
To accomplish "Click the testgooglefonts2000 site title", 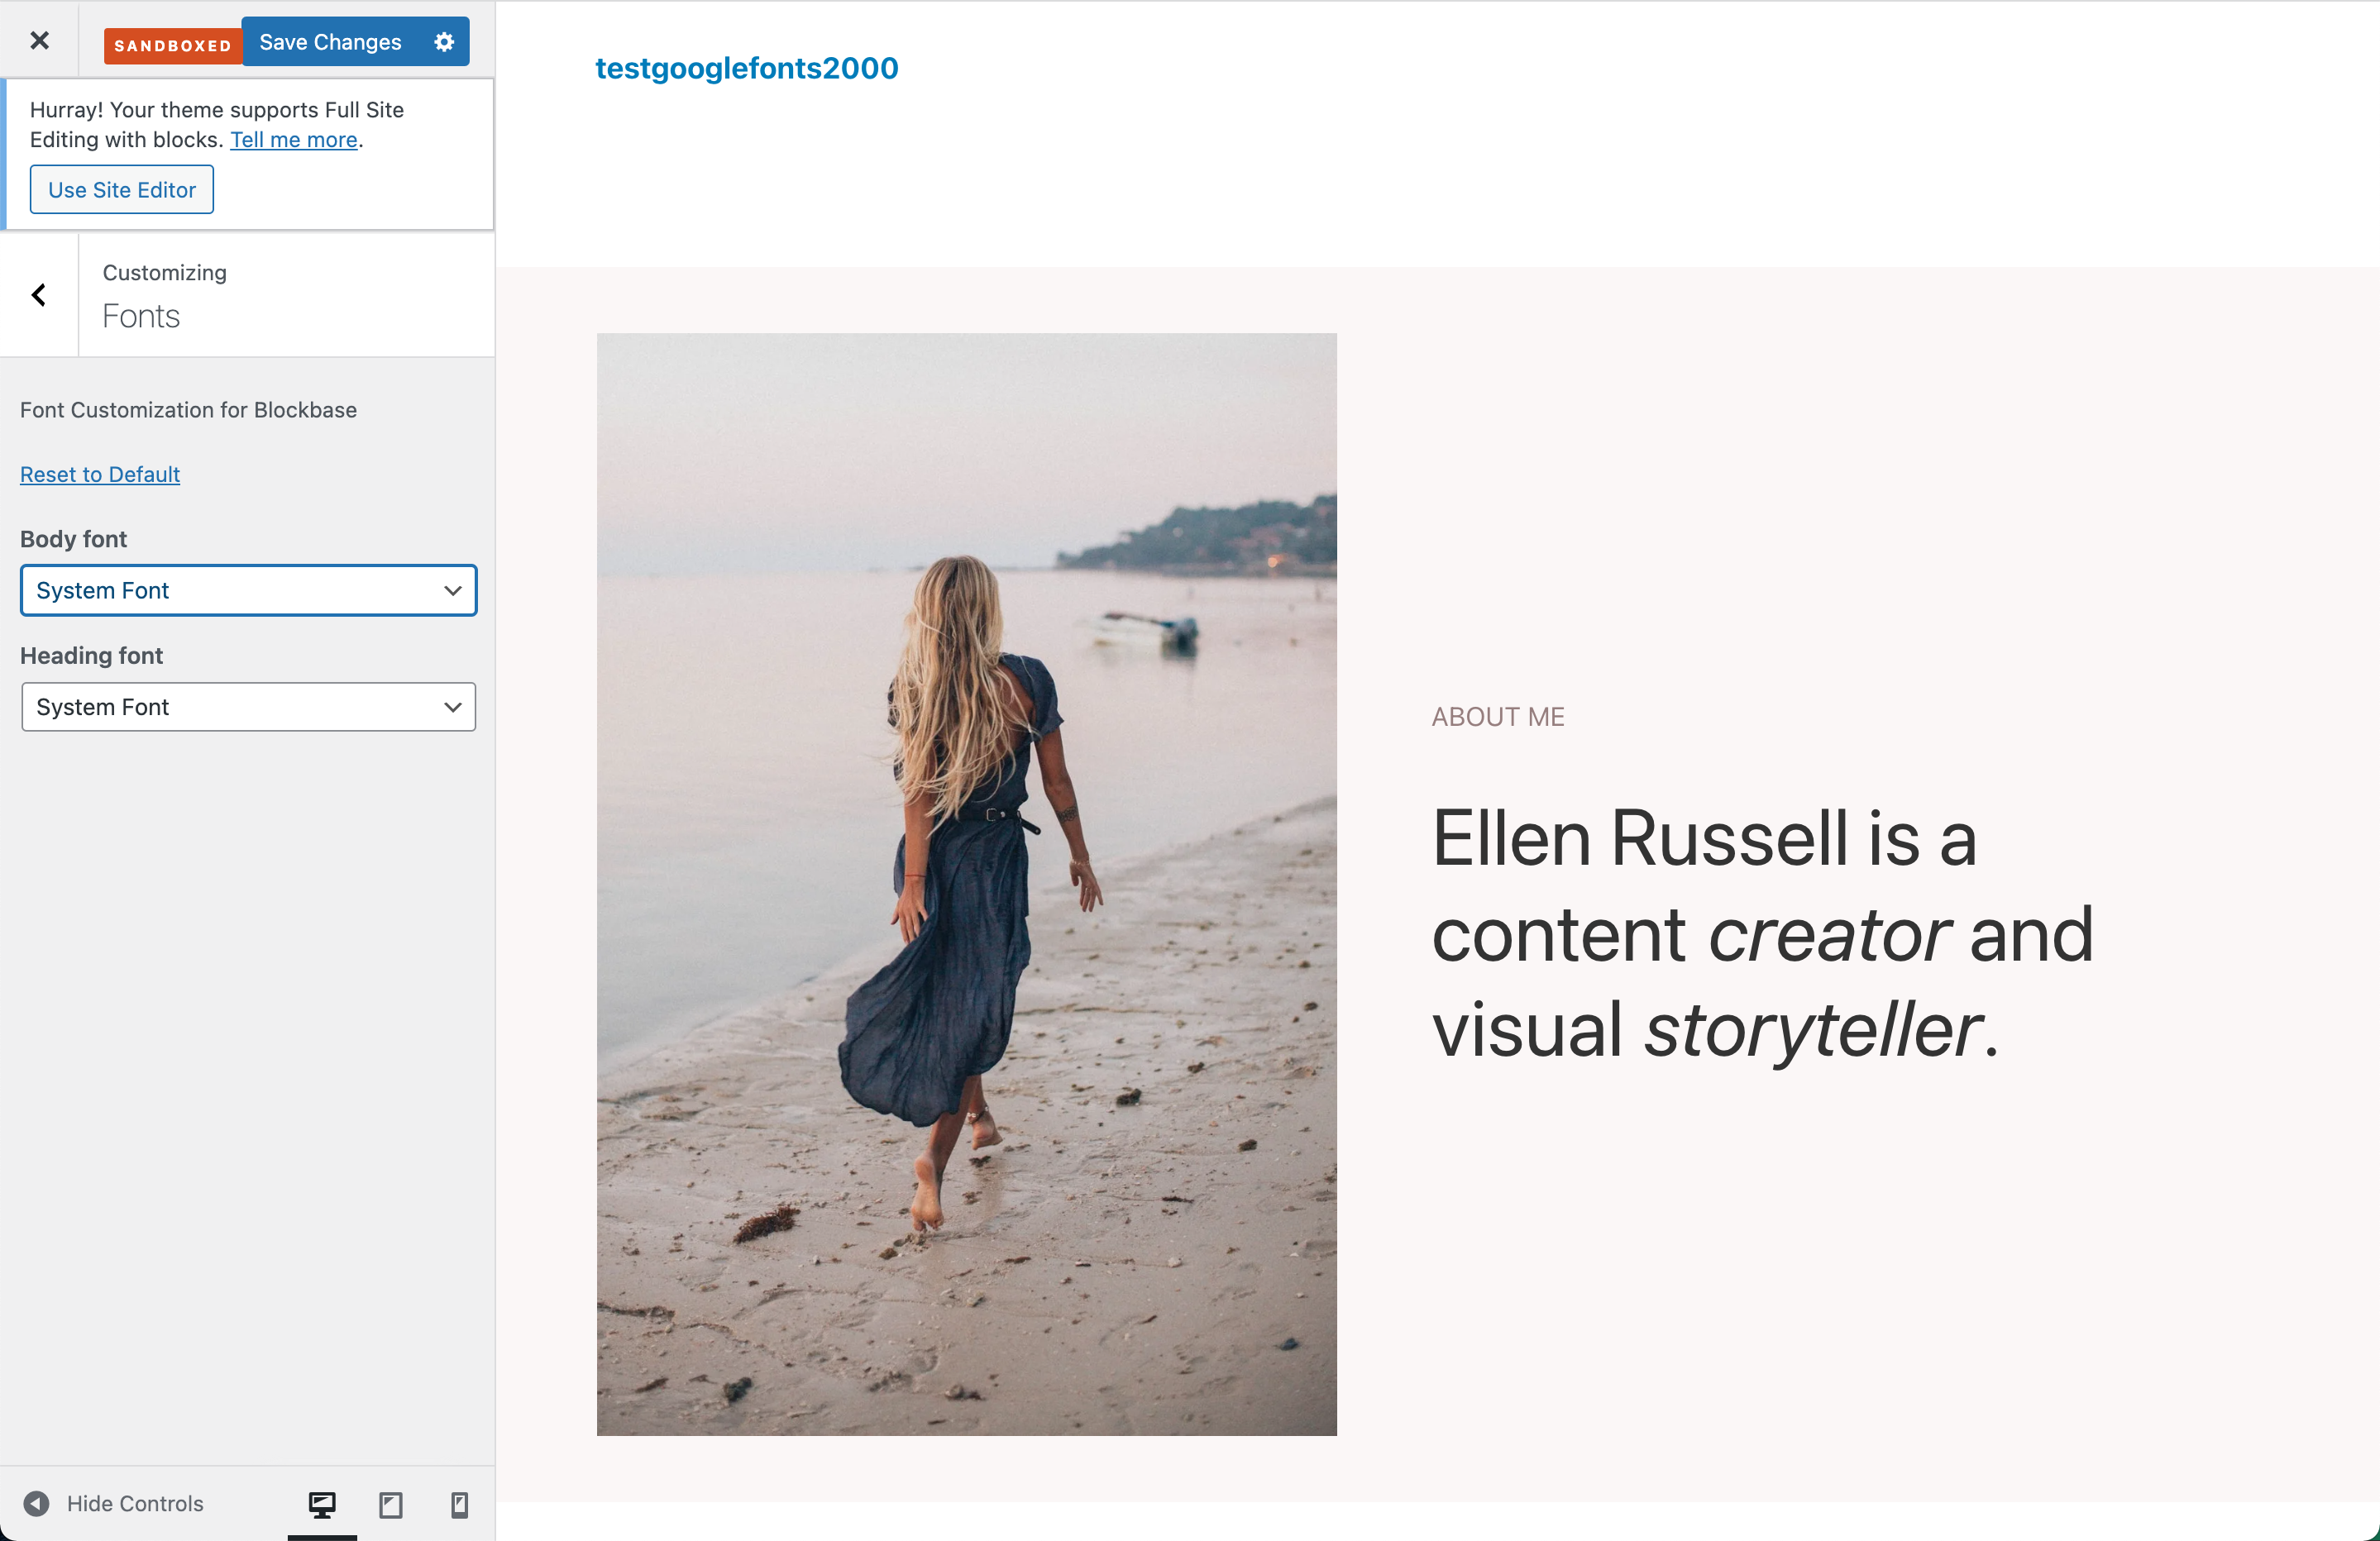I will click(x=746, y=68).
